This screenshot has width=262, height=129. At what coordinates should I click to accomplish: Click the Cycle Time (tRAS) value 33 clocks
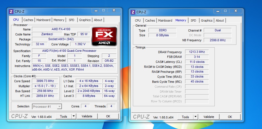[197, 76]
